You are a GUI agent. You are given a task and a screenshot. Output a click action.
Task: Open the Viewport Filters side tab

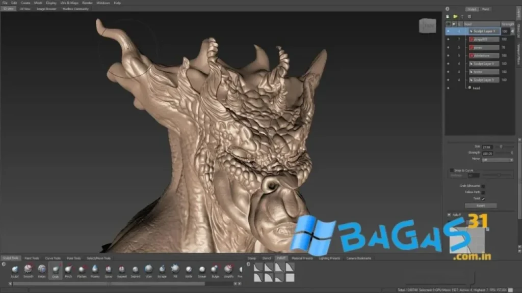tap(518, 54)
